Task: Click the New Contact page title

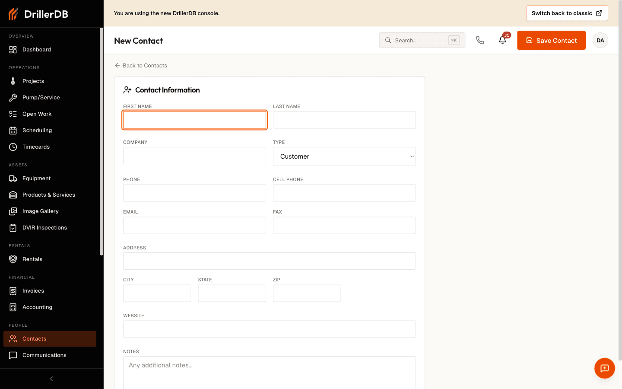Action: tap(138, 41)
